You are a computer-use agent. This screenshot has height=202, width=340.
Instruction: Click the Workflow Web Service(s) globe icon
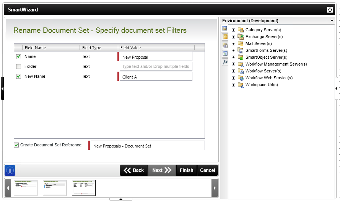coord(241,78)
